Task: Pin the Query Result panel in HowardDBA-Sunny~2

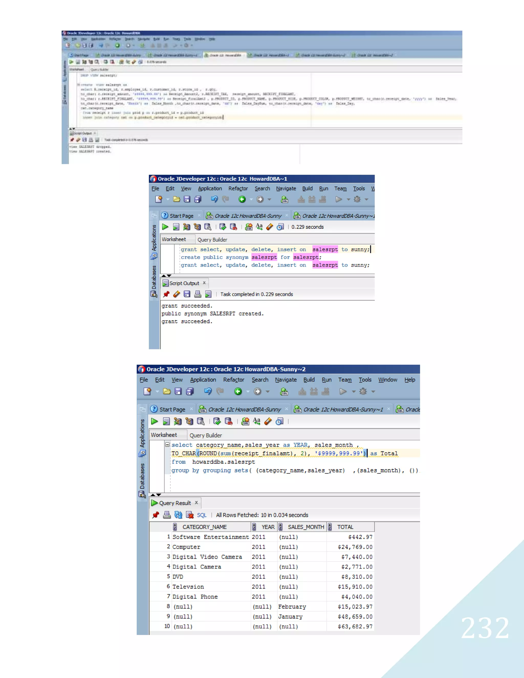Action: pos(156,515)
